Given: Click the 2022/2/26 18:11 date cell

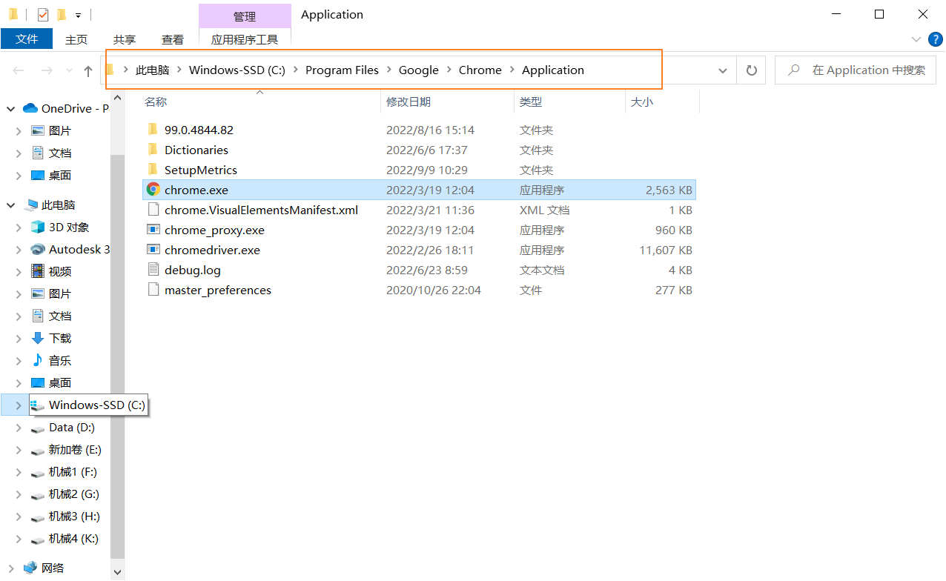Looking at the screenshot, I should [430, 250].
